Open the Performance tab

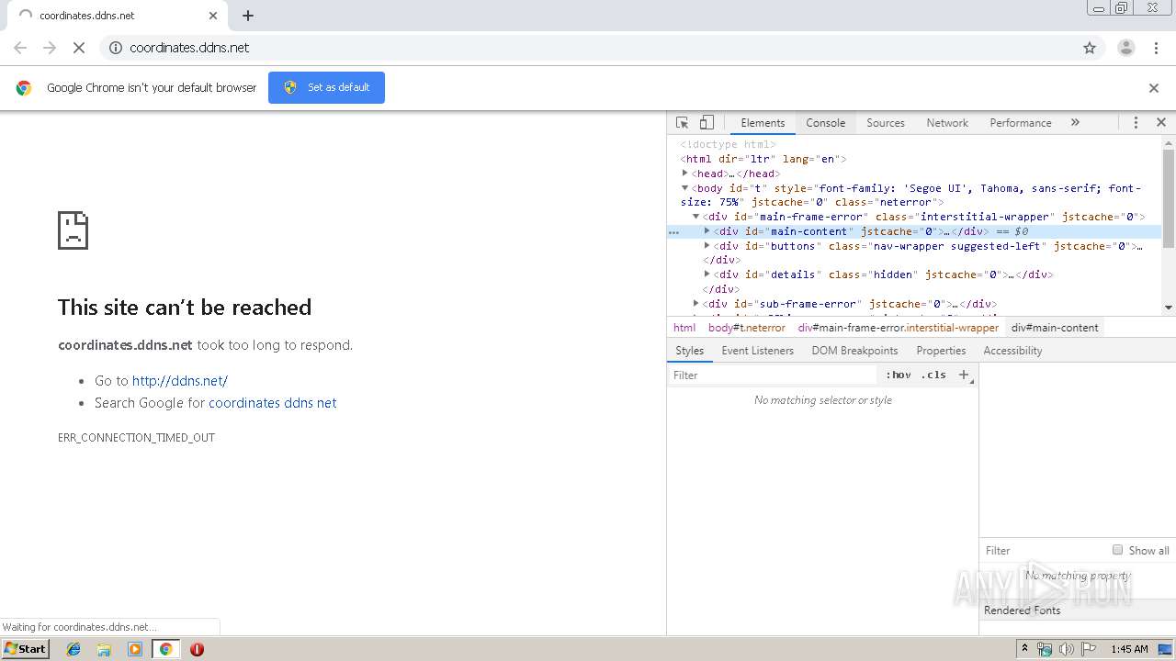[x=1021, y=123]
